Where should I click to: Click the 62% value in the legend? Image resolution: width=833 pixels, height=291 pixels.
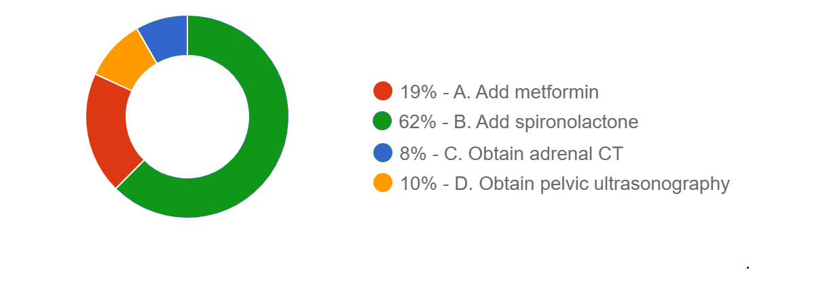click(x=414, y=122)
